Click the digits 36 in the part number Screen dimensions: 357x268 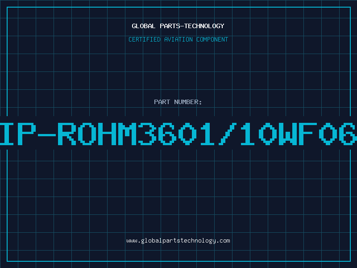[157, 134]
